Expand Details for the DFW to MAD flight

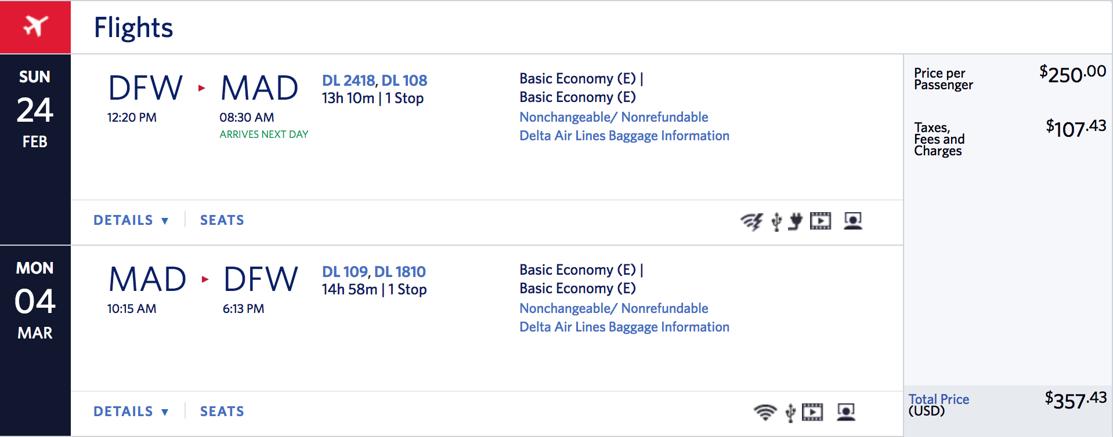click(x=131, y=220)
